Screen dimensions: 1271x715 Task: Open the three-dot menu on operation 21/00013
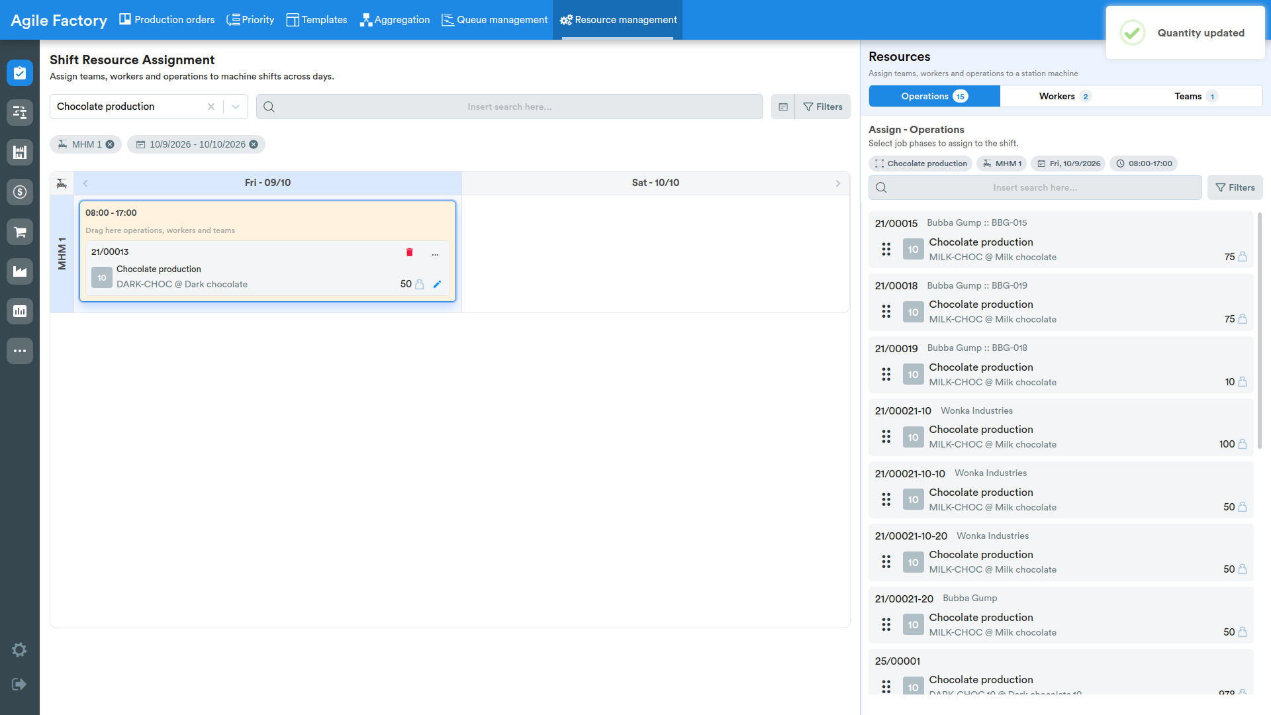(x=435, y=254)
